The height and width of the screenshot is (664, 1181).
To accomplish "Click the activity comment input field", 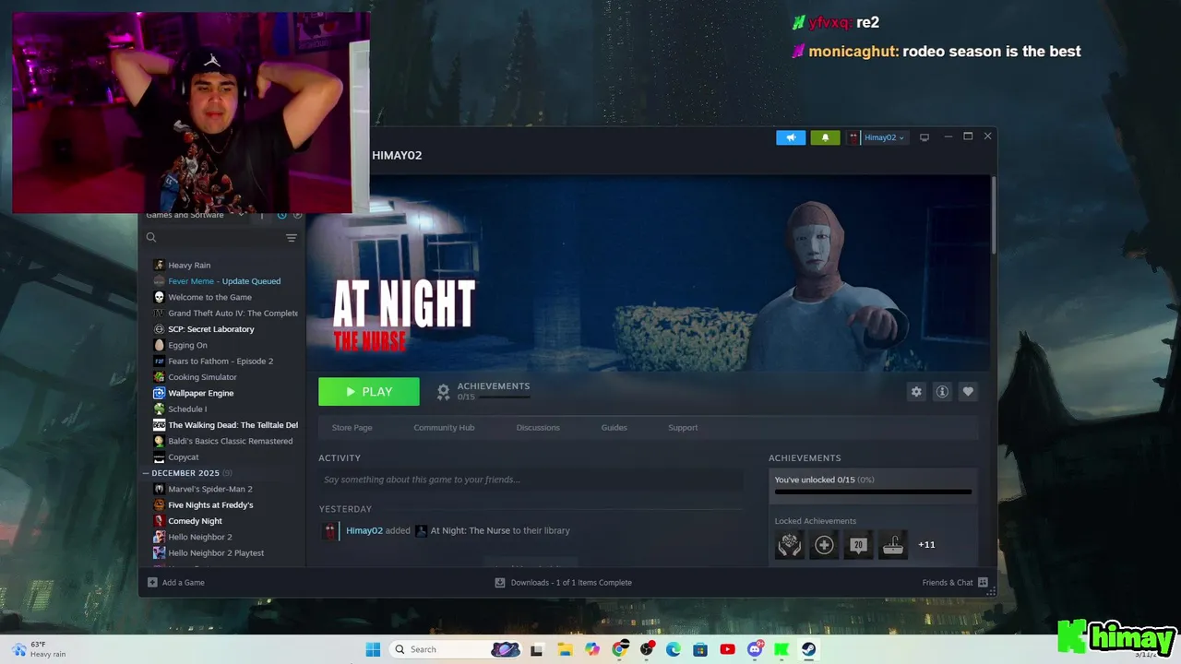I will coord(531,480).
